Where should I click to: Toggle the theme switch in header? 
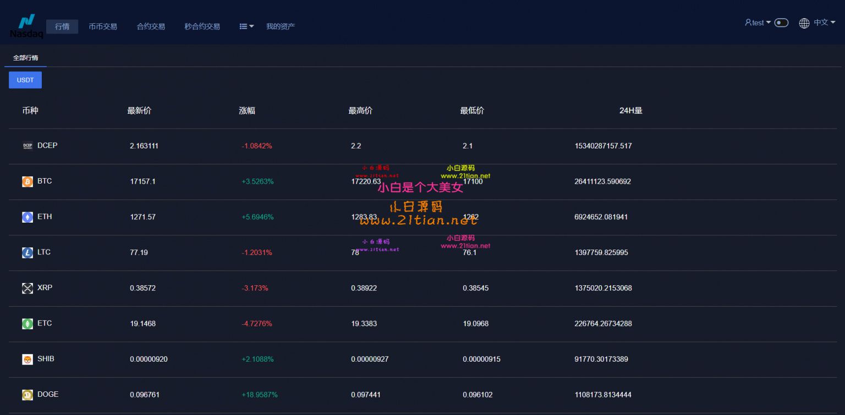(781, 23)
